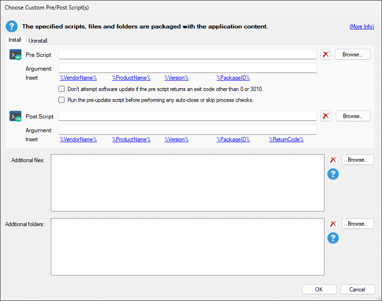This screenshot has height=301, width=382.
Task: Browse for a Pre Script file
Action: [x=353, y=55]
